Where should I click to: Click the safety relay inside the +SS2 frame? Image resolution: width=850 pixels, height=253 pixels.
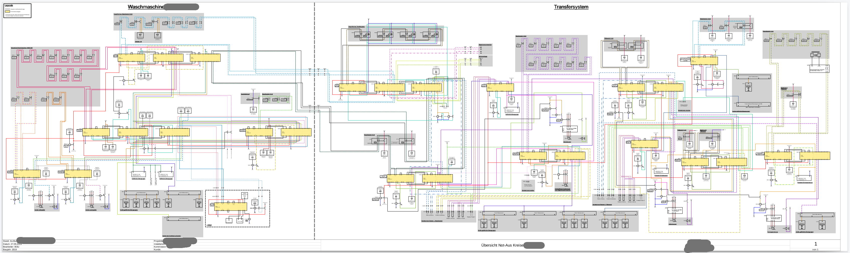point(230,206)
